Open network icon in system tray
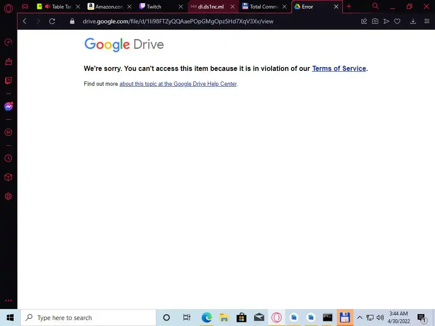Image resolution: width=435 pixels, height=326 pixels. click(x=370, y=318)
